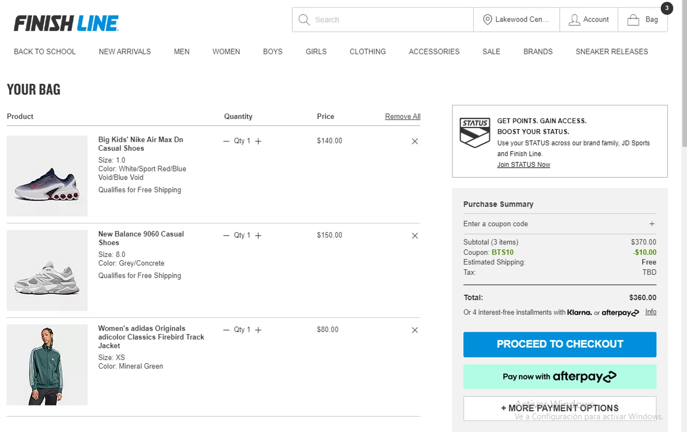
Task: Click the bag item count badge
Action: click(x=667, y=8)
